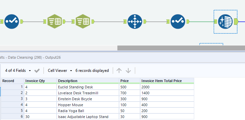
Task: Click the price cell 500
Action: [x=130, y=87]
